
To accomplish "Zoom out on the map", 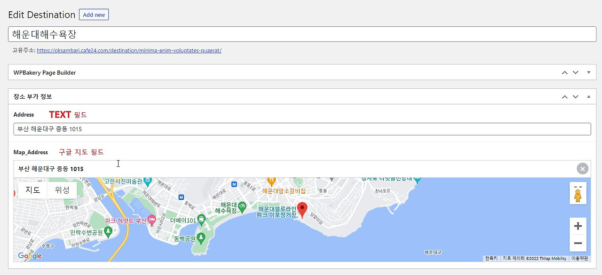I will (x=578, y=244).
